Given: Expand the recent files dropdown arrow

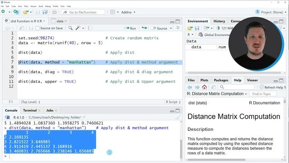Looking at the screenshot, I should (31, 12).
